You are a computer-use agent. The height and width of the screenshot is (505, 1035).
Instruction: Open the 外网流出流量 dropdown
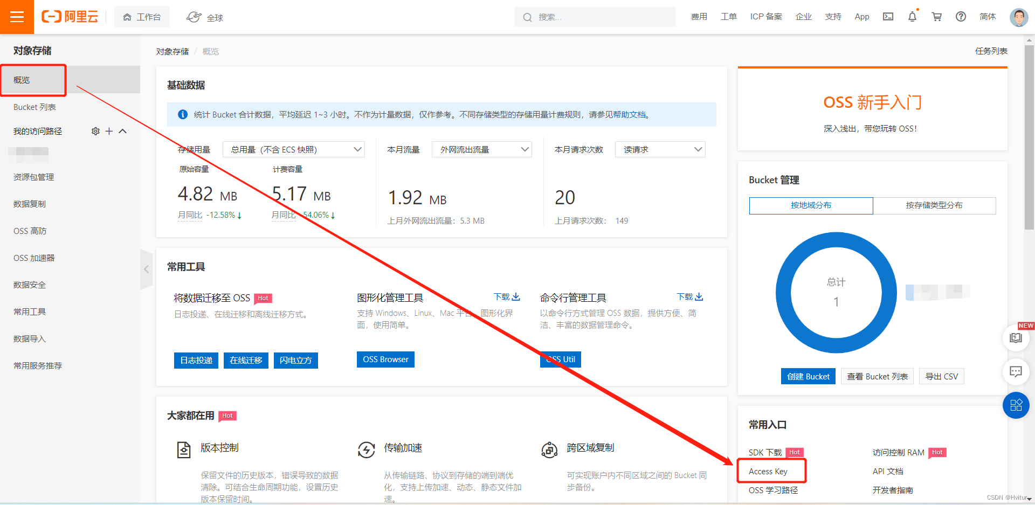pyautogui.click(x=482, y=149)
